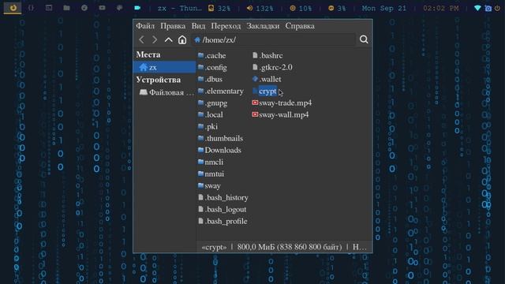Click the power button in top bar
Image resolution: width=505 pixels, height=284 pixels.
coord(498,9)
